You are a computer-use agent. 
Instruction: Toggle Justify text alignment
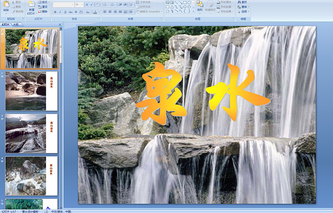click(120, 12)
